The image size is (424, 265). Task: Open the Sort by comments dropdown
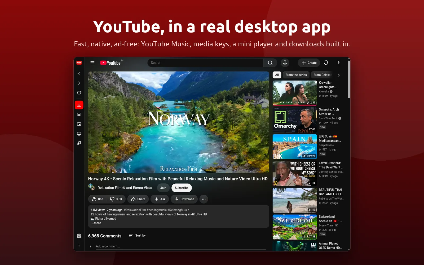(137, 236)
